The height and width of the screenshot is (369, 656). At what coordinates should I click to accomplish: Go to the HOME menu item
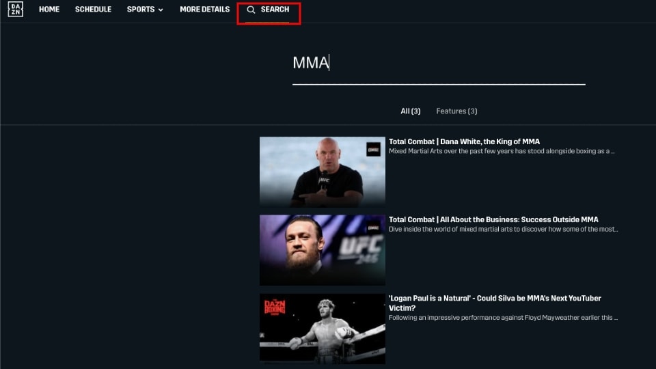click(49, 9)
